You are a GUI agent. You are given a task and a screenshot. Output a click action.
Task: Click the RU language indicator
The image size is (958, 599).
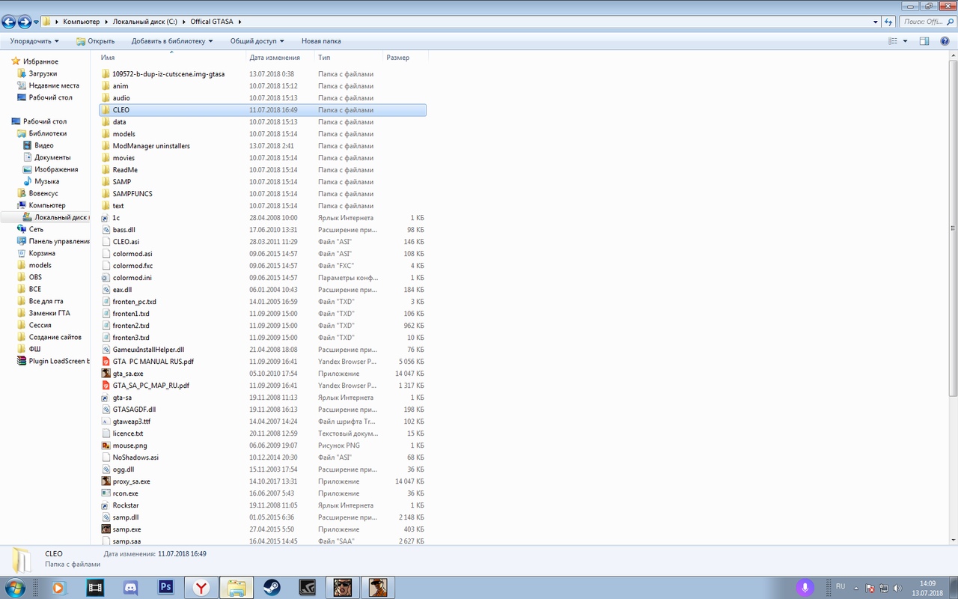coord(840,586)
